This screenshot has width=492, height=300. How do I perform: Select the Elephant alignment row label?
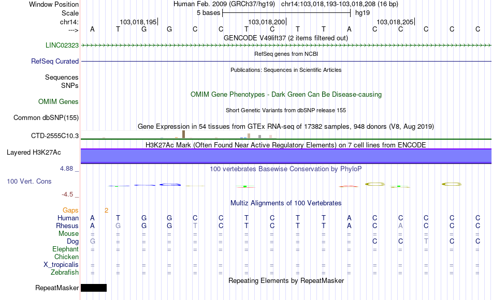point(66,249)
